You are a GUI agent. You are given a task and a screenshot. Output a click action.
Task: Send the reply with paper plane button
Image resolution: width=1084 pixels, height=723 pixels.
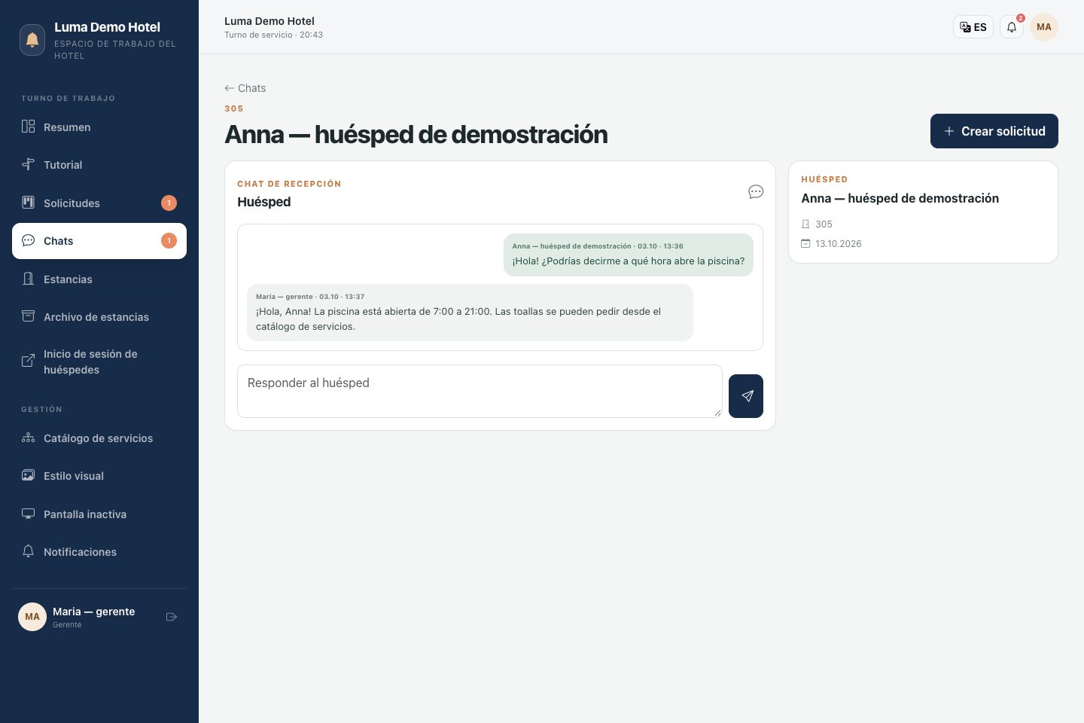(746, 396)
